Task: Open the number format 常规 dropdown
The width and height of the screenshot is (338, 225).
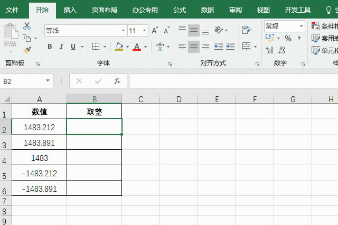Action: click(x=302, y=26)
